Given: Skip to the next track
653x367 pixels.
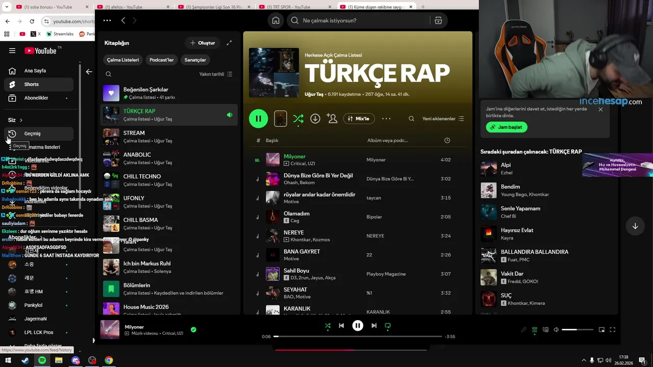Looking at the screenshot, I should (374, 326).
